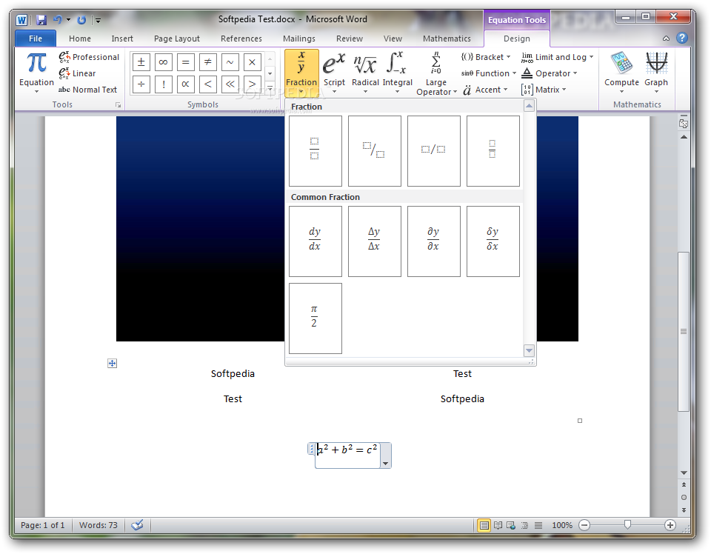Insert the division sign symbol
Image resolution: width=711 pixels, height=554 pixels.
tap(141, 84)
